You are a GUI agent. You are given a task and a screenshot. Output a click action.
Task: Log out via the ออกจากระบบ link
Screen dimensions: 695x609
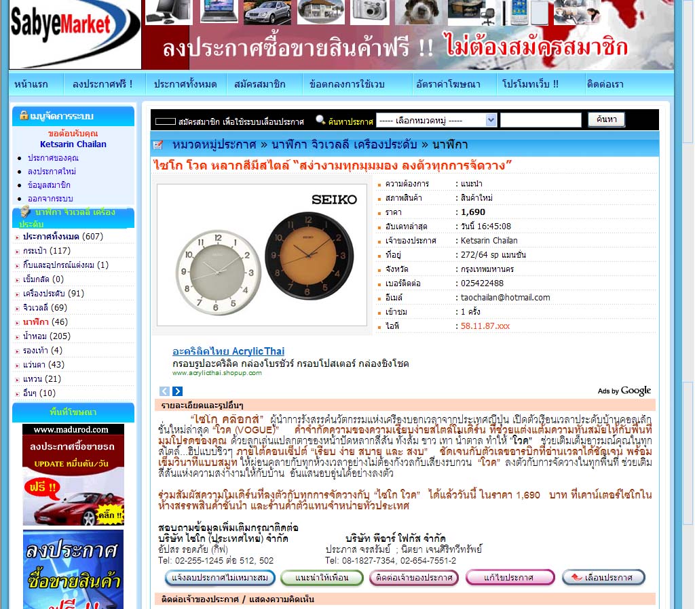click(x=50, y=199)
